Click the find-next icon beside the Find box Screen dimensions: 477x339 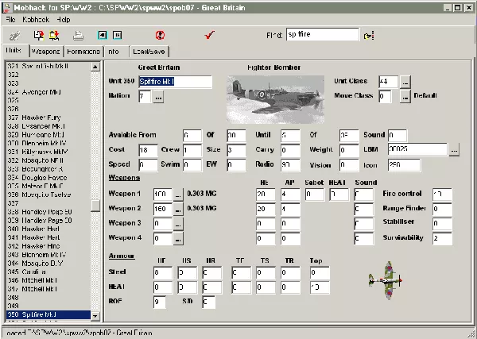(368, 36)
